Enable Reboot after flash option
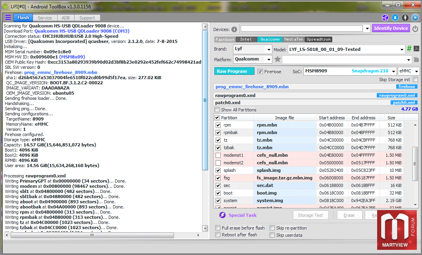Image resolution: width=422 pixels, height=255 pixels. pyautogui.click(x=218, y=235)
